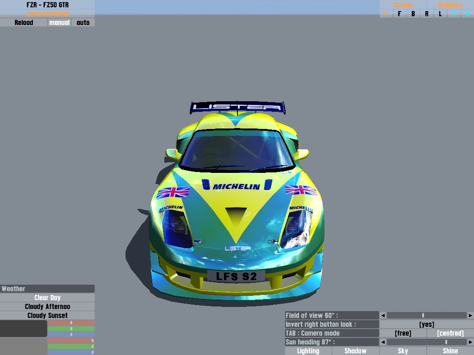Open the Sky tab

403,351
